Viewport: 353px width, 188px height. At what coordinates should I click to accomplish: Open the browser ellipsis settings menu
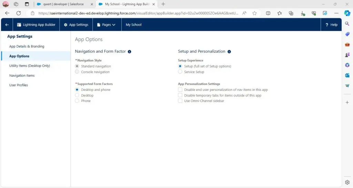pos(336,13)
